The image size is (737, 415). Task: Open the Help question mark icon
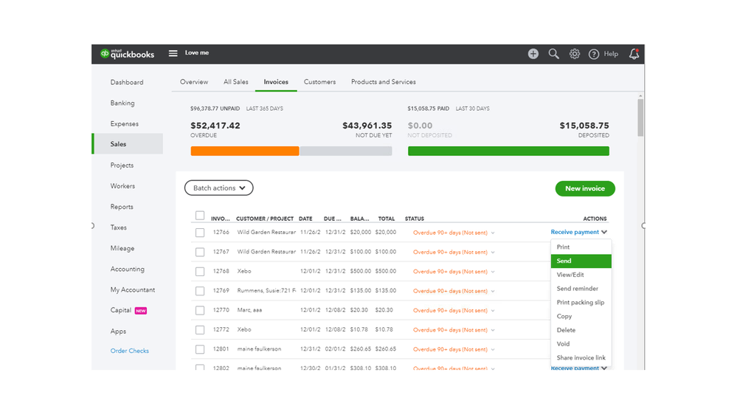[594, 54]
